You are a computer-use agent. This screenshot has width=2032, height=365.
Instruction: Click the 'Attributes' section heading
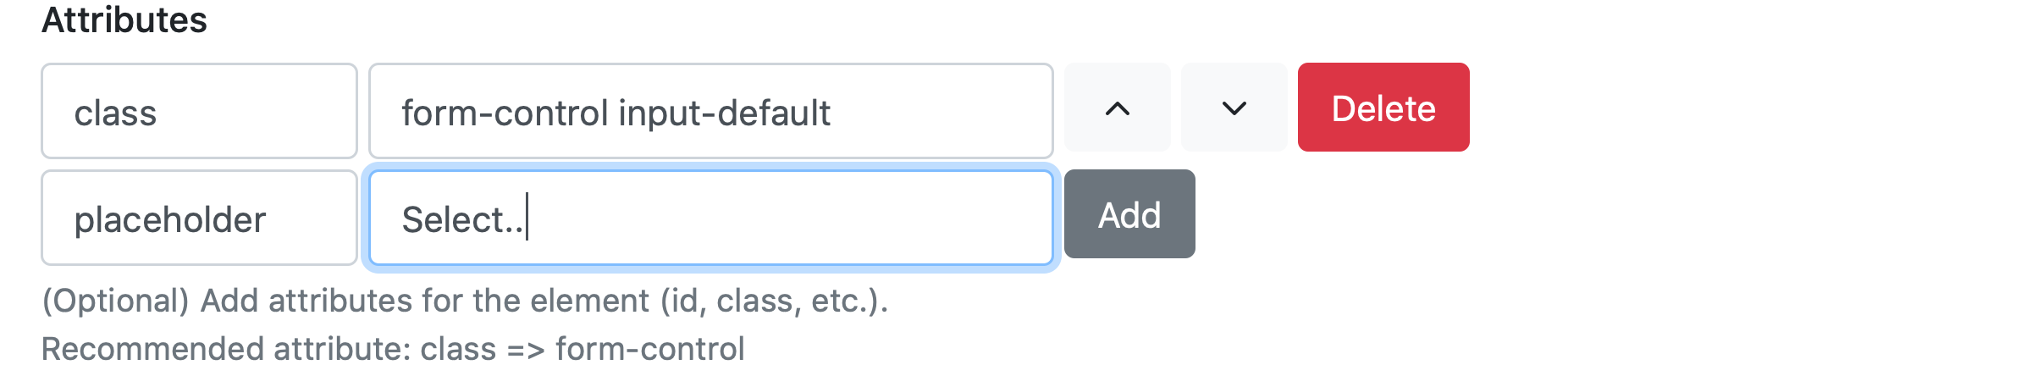coord(124,19)
